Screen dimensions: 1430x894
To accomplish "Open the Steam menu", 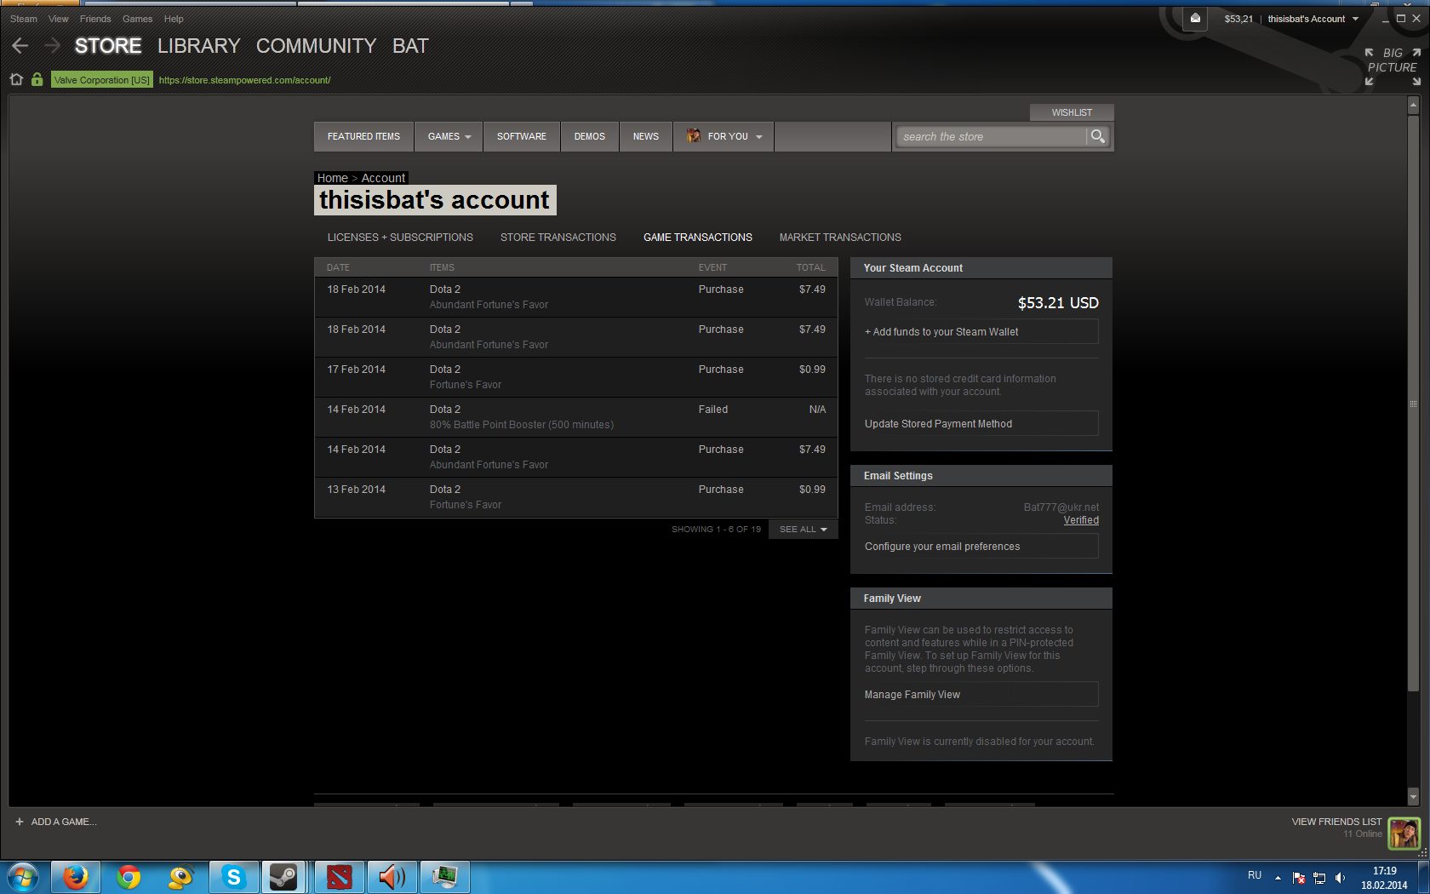I will [24, 19].
